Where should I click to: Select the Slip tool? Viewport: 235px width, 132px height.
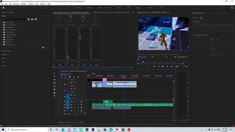click(x=54, y=86)
